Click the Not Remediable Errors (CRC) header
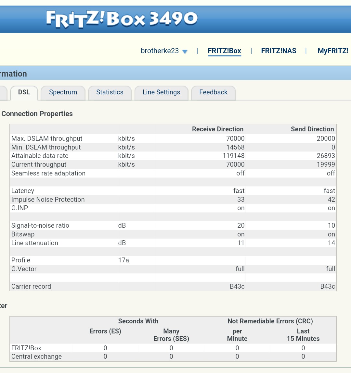Screen dimensions: 351x373 [x=270, y=321]
